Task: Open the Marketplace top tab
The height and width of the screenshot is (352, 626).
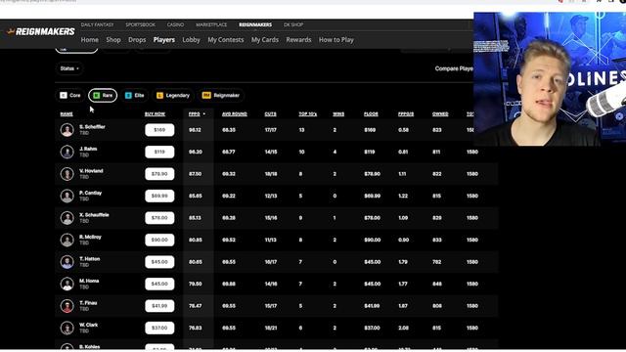Action: point(211,24)
